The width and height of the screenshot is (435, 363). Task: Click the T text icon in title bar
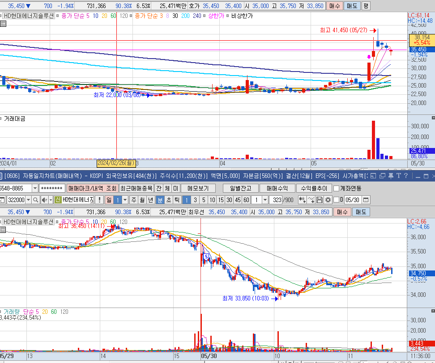point(399,176)
